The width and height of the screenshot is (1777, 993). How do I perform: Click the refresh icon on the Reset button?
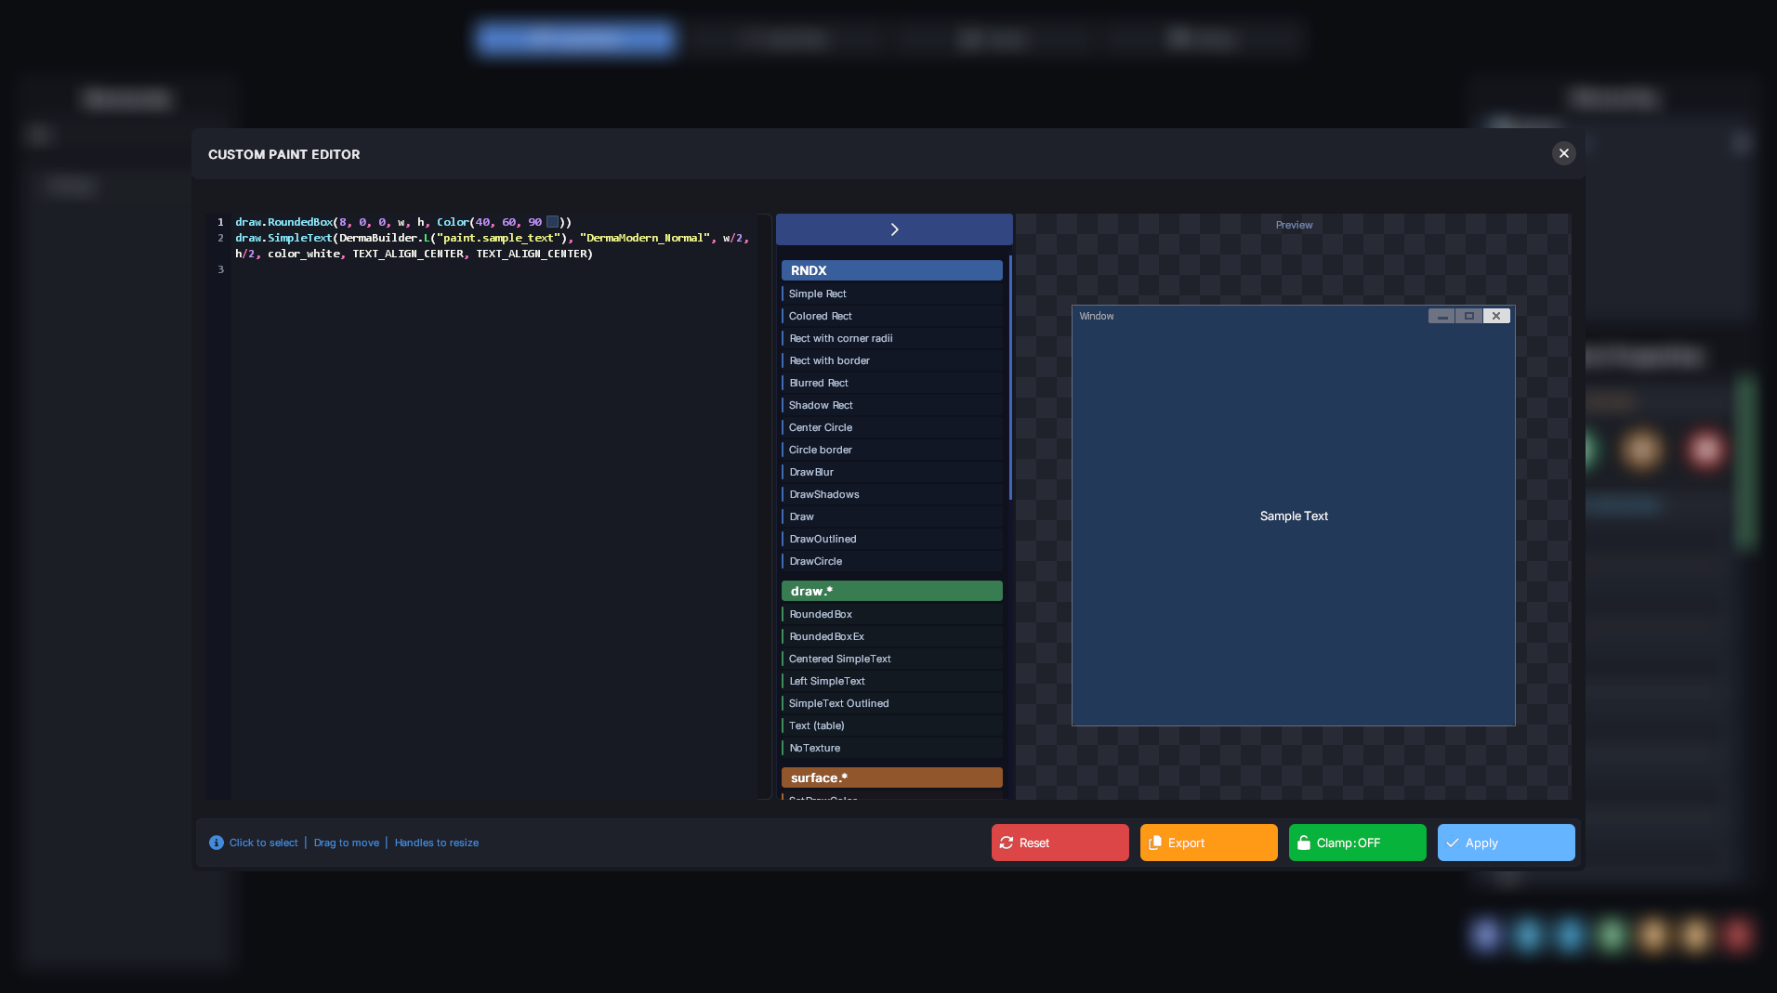[x=1009, y=843]
